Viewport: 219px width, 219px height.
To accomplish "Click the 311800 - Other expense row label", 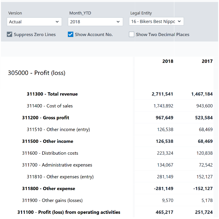I will point(49,188).
